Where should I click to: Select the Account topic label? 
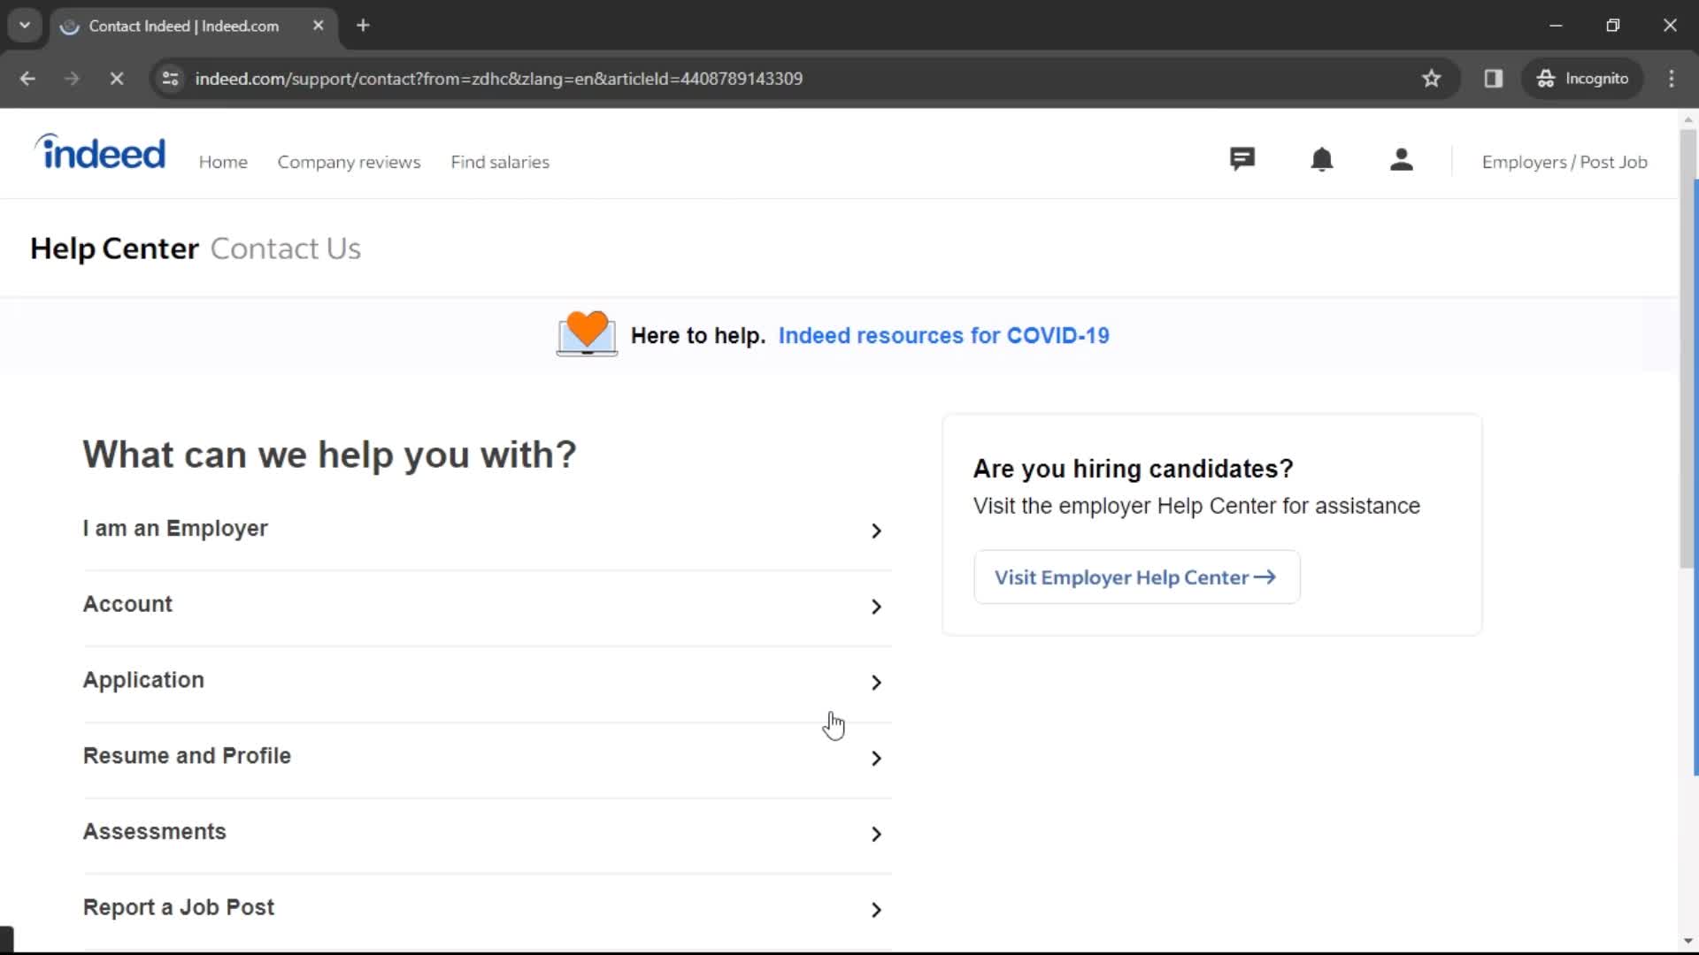point(127,604)
